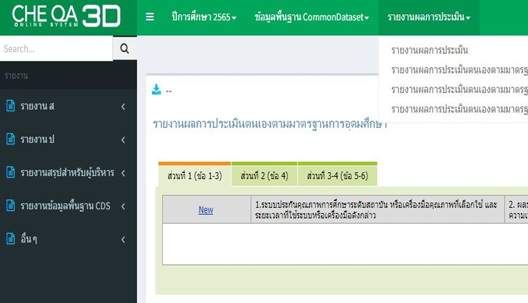This screenshot has height=303, width=528.
Task: Click the document icon beside อื่นๆ
Action: 10,239
